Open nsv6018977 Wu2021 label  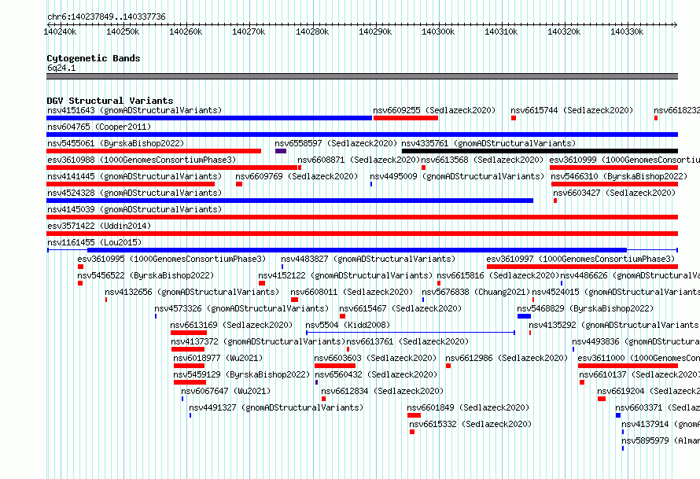point(219,358)
